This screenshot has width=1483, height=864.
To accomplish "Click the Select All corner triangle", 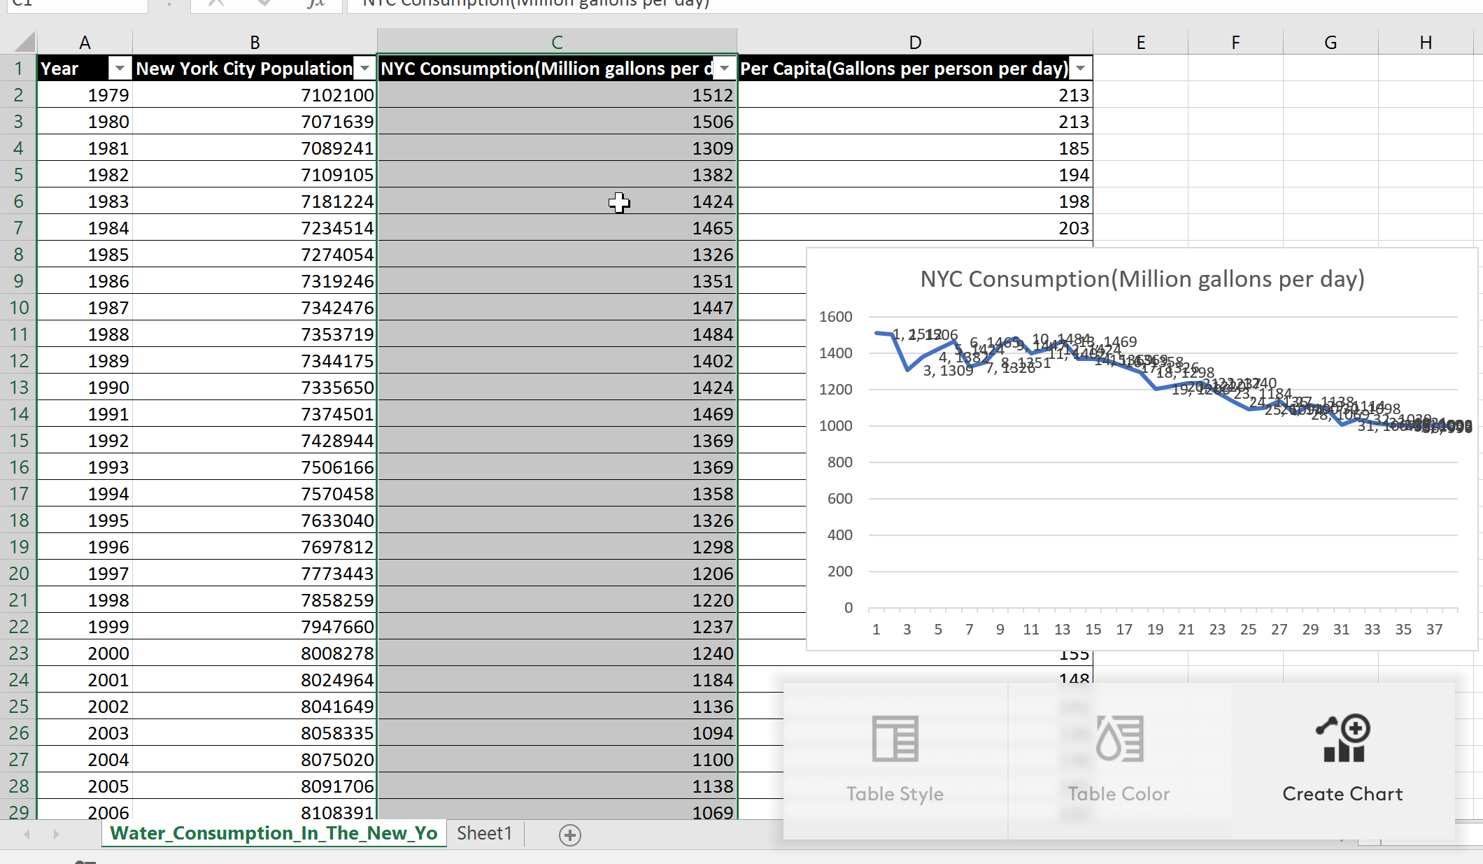I will 24,42.
